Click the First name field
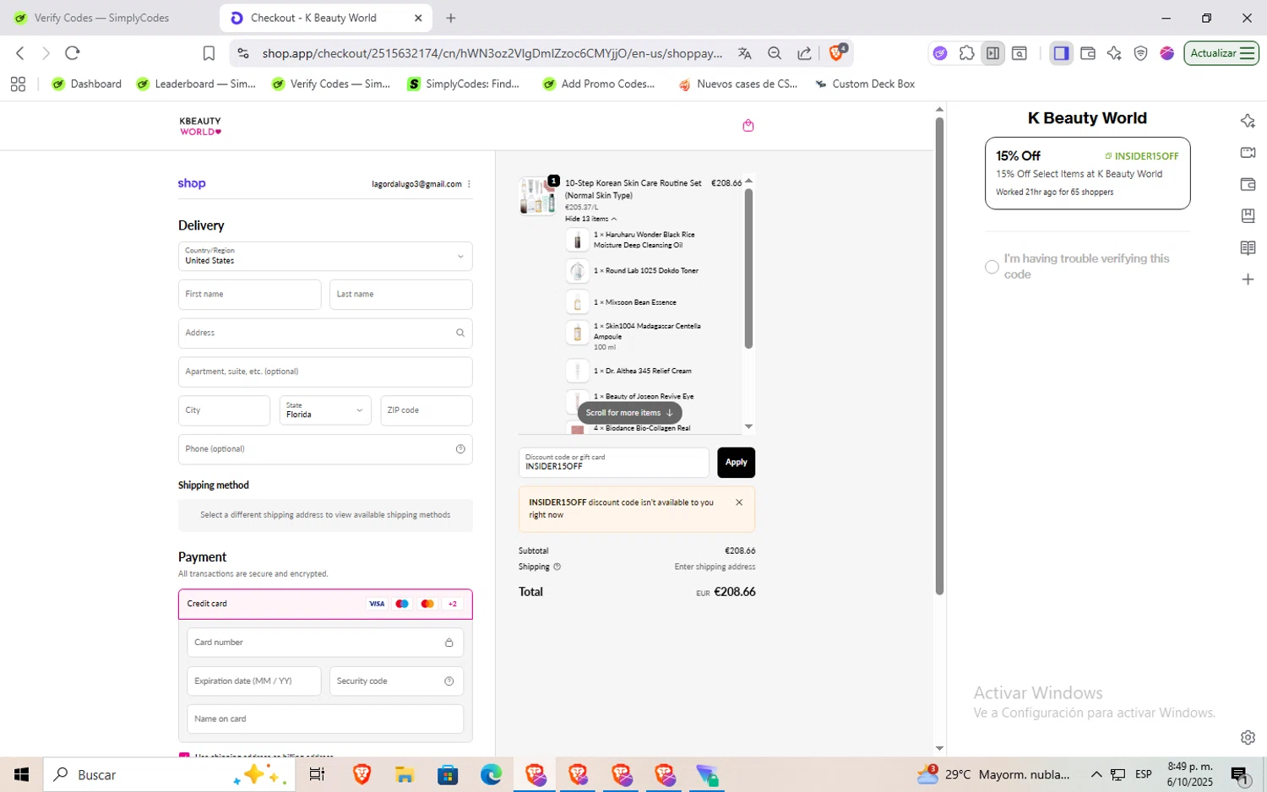 coord(250,295)
